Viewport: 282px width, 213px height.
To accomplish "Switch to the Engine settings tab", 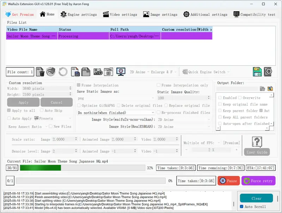I will (79, 14).
